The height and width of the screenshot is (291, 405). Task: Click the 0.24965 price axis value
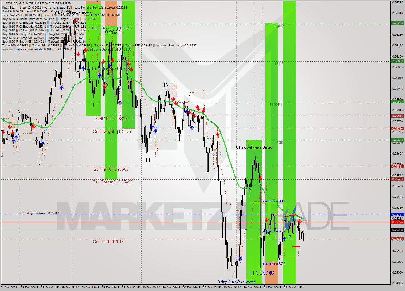pos(397,283)
